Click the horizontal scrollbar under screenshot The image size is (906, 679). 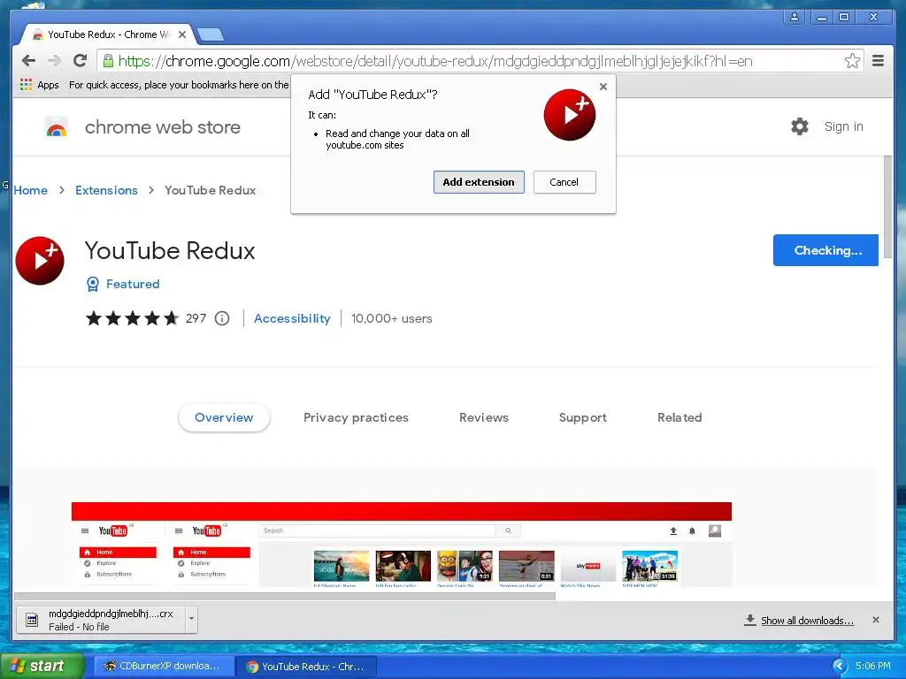click(285, 596)
